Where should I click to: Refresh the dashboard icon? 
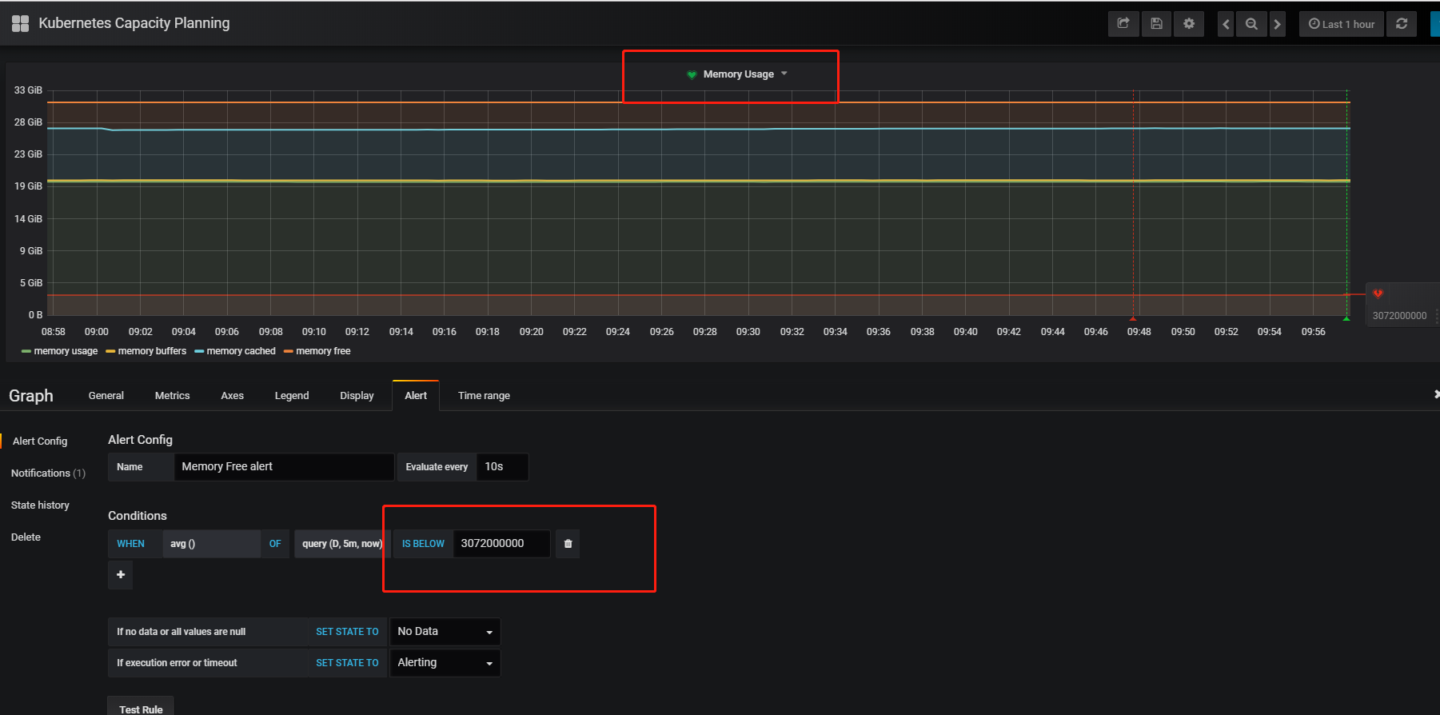click(x=1402, y=24)
